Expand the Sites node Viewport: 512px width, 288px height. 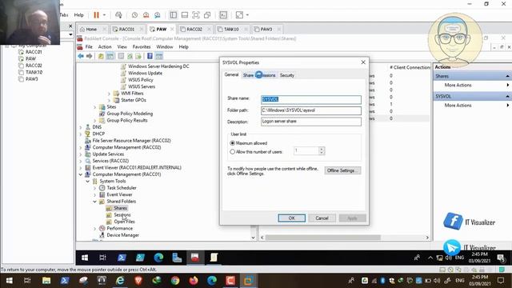click(94, 107)
